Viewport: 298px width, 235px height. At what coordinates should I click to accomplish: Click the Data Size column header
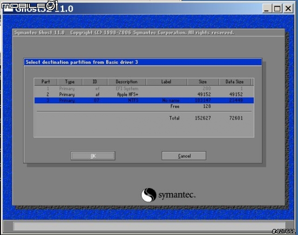(235, 82)
